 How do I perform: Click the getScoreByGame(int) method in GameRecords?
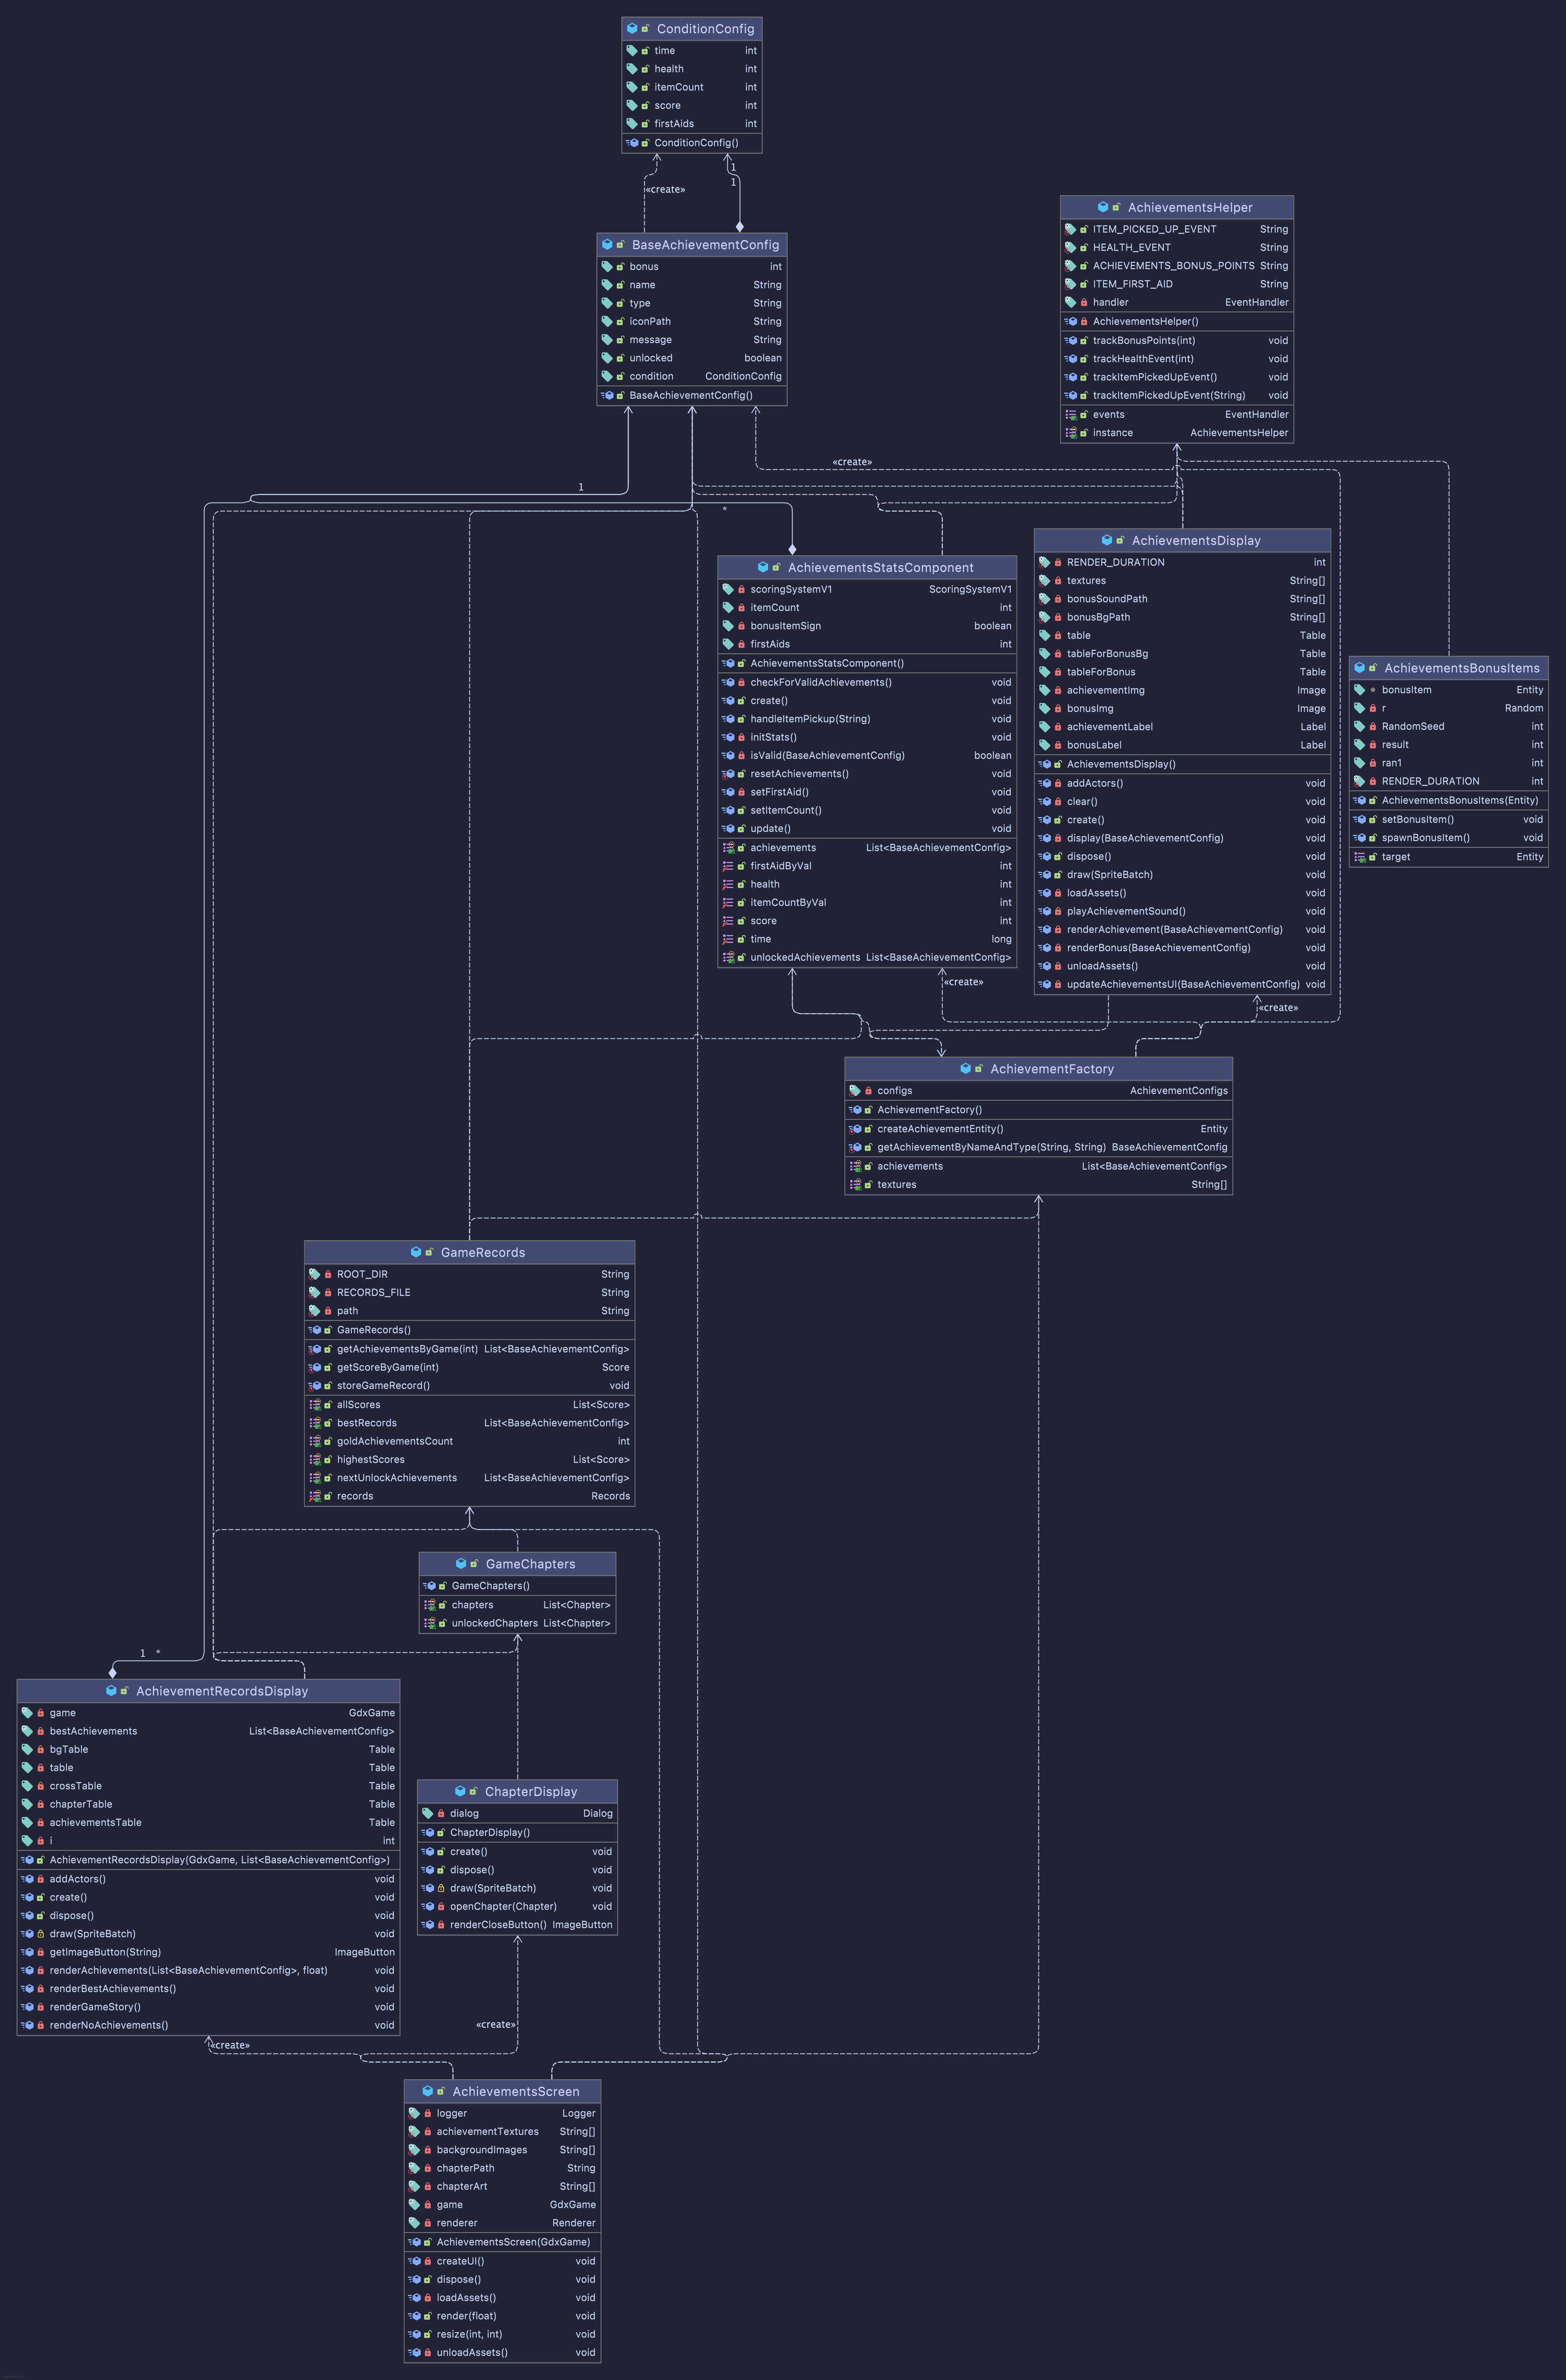pyautogui.click(x=388, y=1367)
